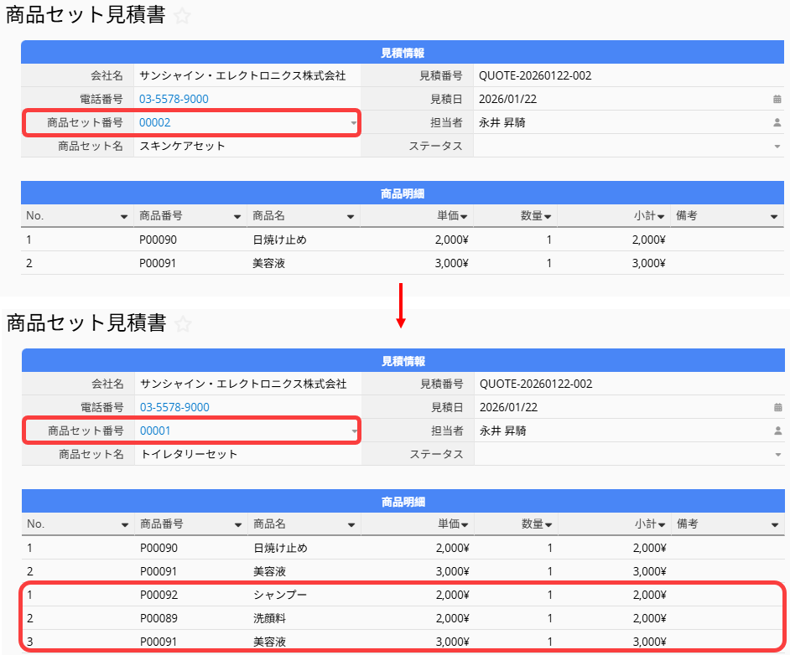This screenshot has height=655, width=790.
Task: Open the 見積日 calendar icon in the スキンケアセット form
Action: coord(777,99)
